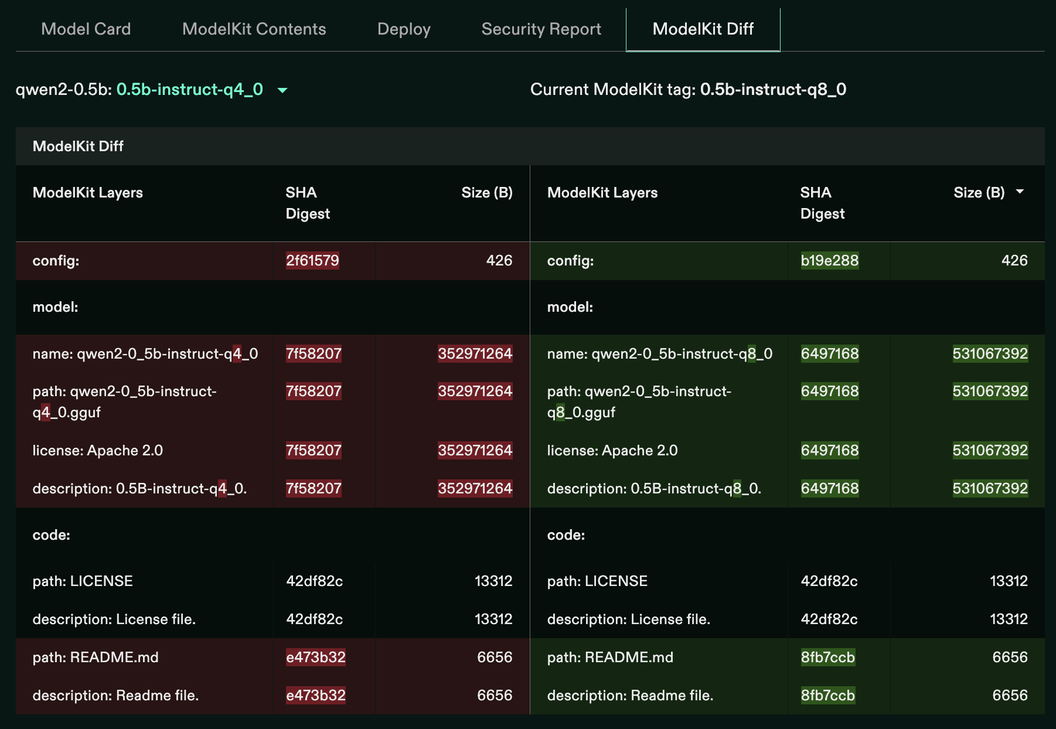Open the Deploy tab
The height and width of the screenshot is (729, 1056).
(x=404, y=29)
